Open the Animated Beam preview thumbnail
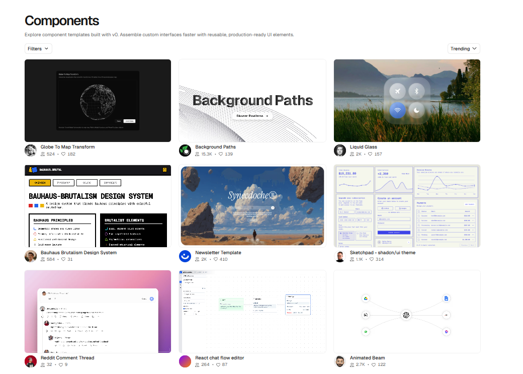The image size is (523, 374). 407,312
